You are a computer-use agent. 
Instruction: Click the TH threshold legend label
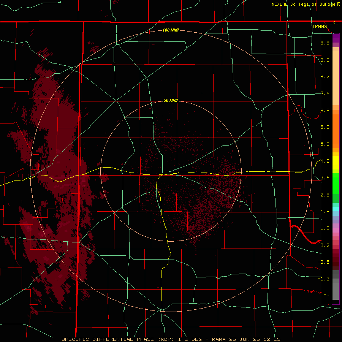[x=326, y=296]
